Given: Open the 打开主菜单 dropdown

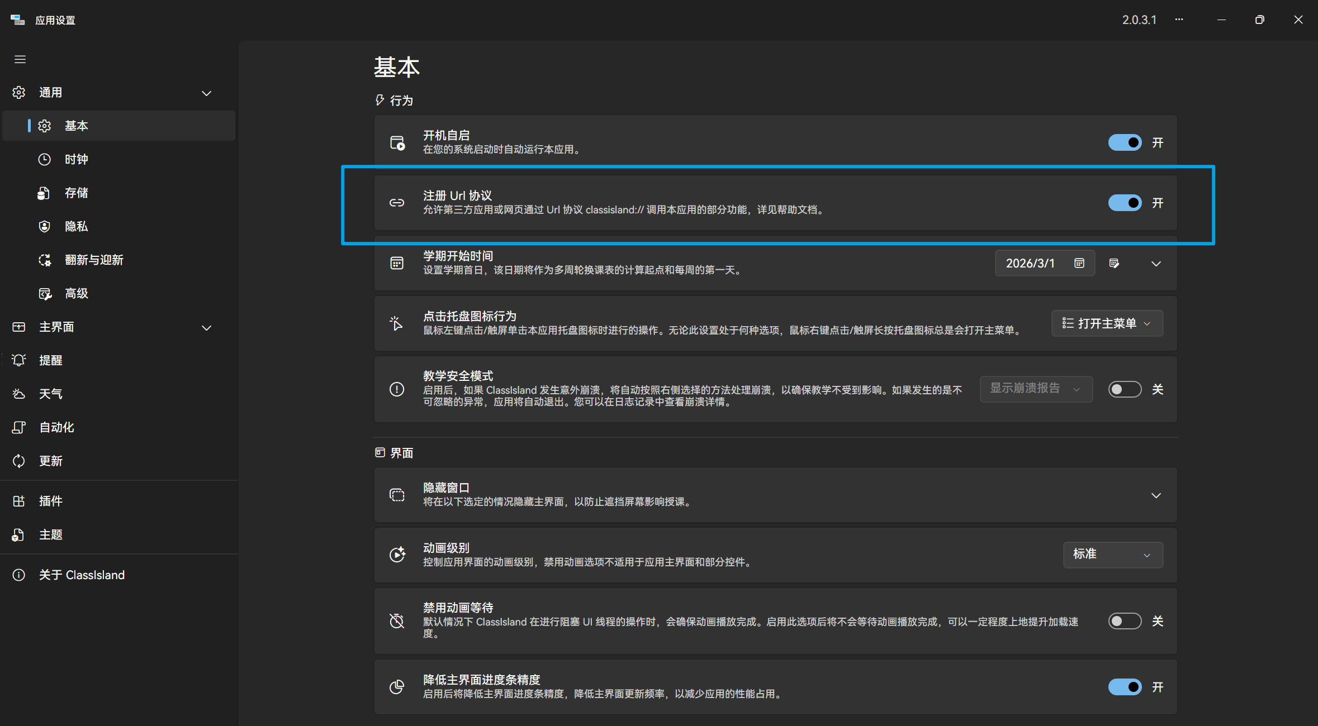Looking at the screenshot, I should (x=1106, y=323).
